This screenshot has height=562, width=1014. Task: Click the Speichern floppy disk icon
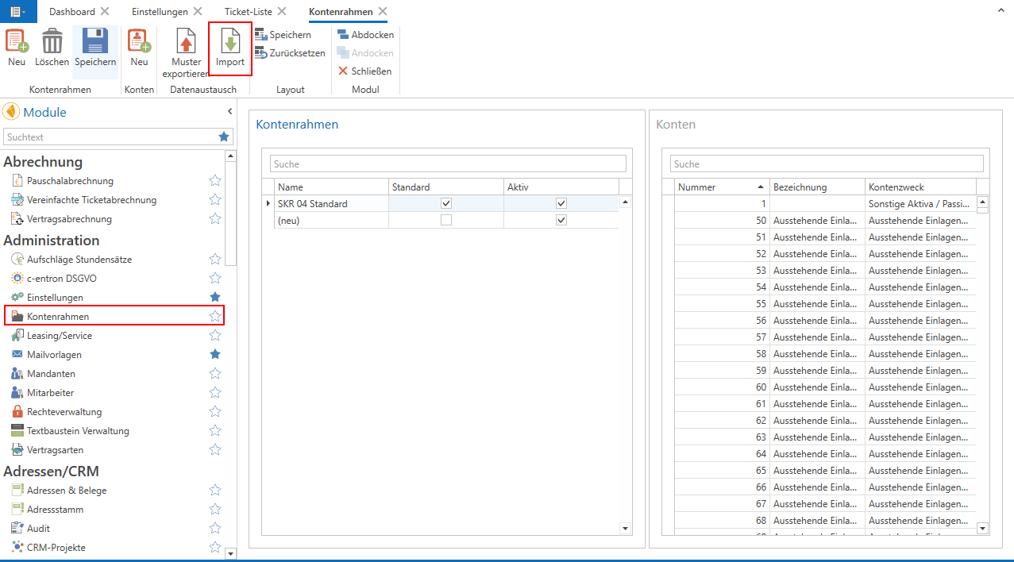pos(95,43)
